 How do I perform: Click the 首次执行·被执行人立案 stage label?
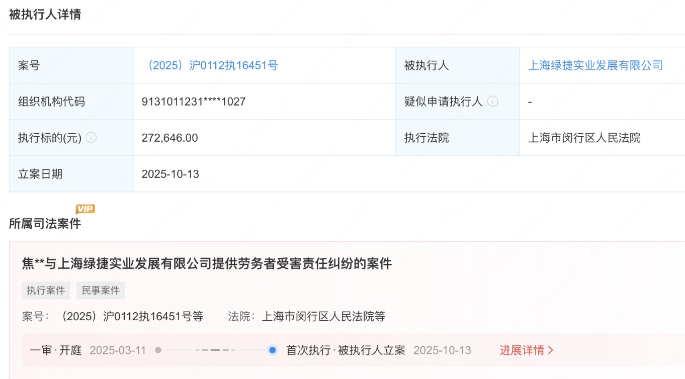[x=346, y=350]
